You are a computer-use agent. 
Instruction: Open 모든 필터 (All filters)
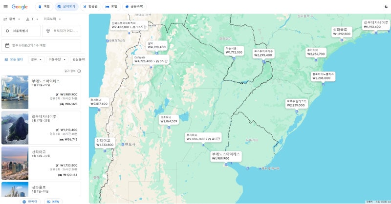(14, 59)
